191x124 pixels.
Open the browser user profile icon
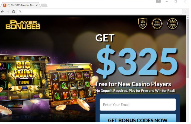(x=158, y=1)
